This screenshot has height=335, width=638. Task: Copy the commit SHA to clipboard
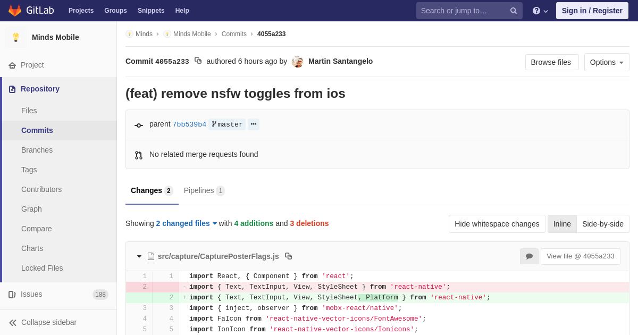198,61
